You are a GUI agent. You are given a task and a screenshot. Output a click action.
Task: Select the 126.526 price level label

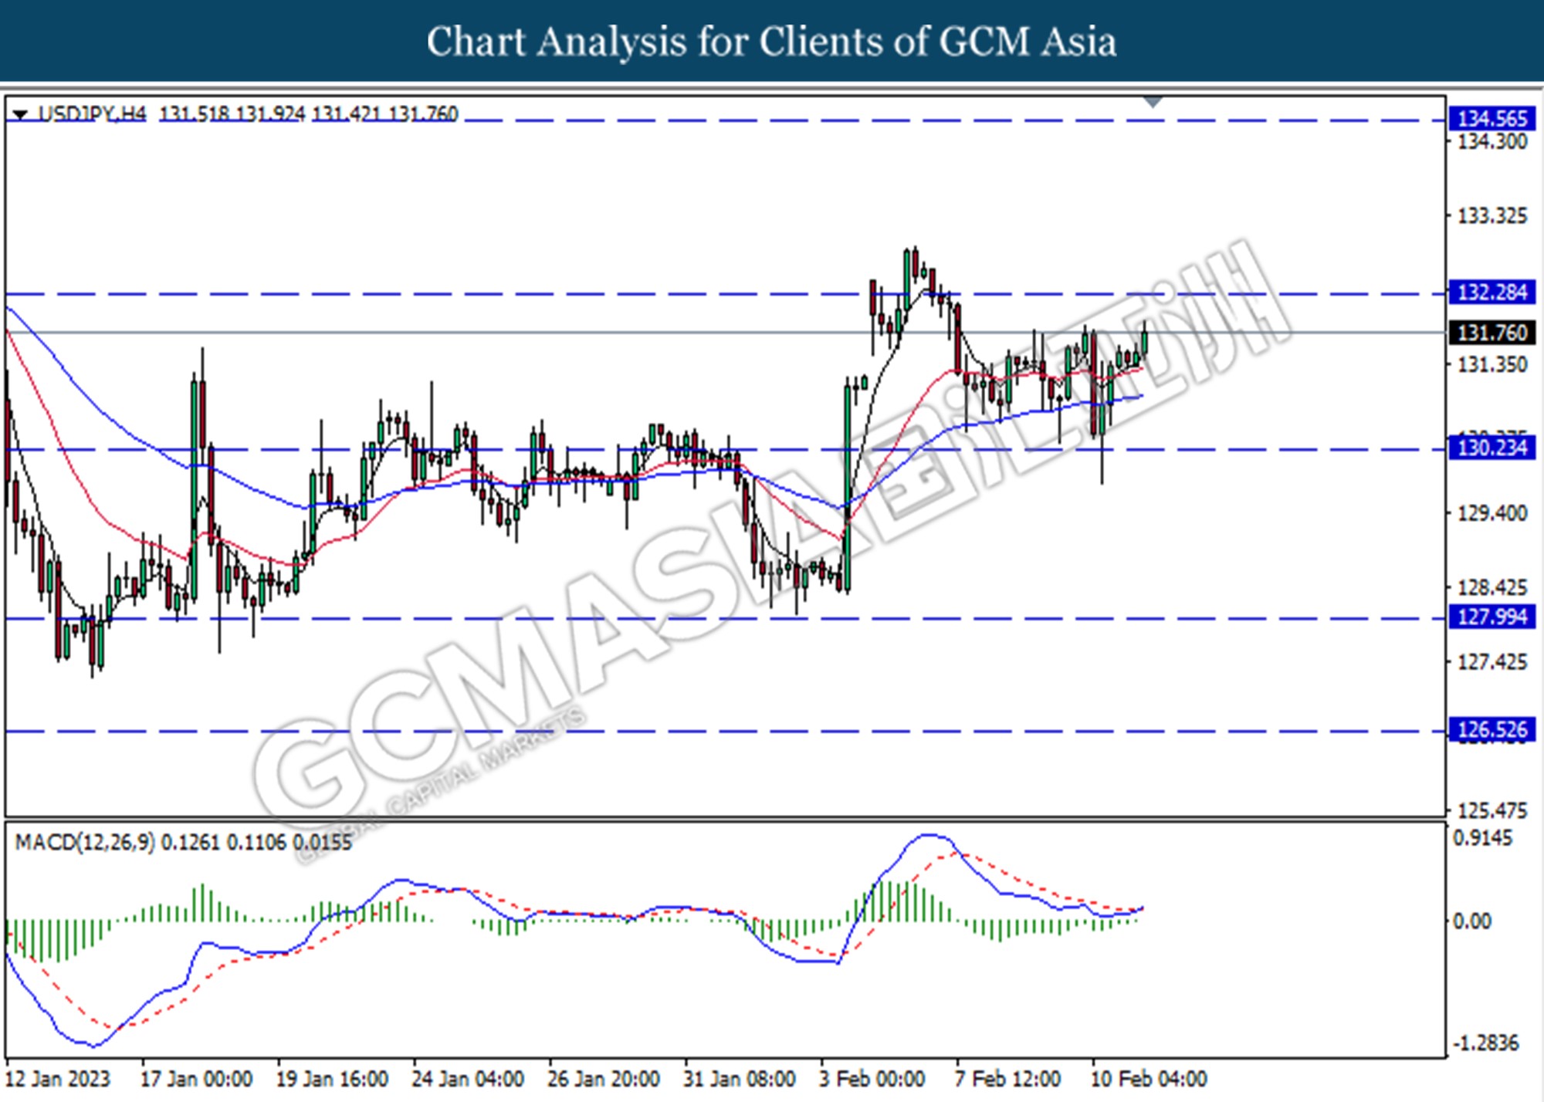[1492, 729]
